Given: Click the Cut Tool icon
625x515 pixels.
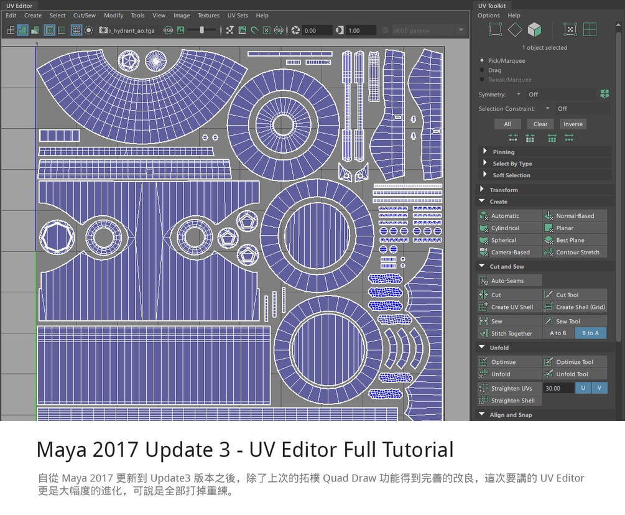Looking at the screenshot, I should pos(549,295).
